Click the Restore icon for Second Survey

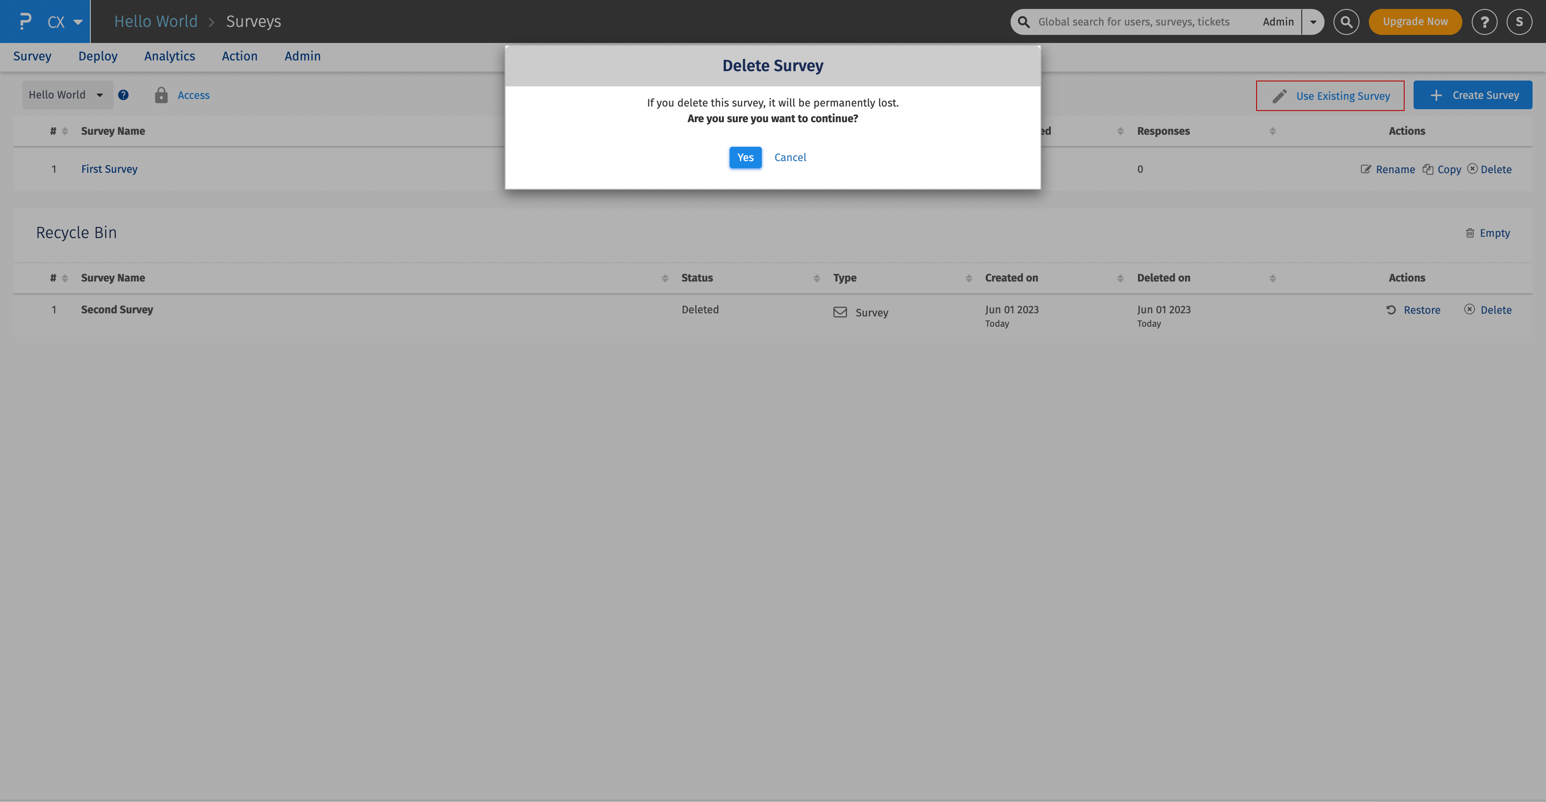pos(1392,310)
